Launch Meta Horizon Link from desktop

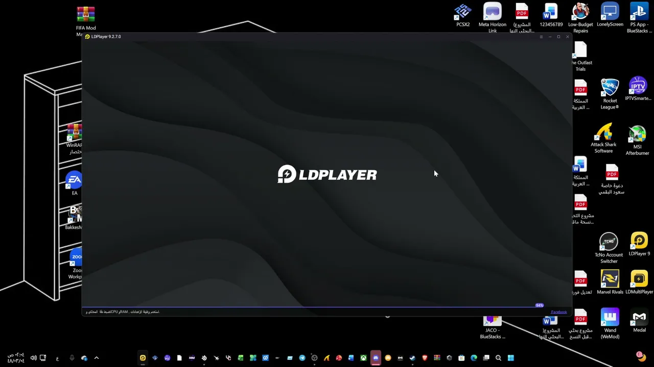tap(493, 18)
